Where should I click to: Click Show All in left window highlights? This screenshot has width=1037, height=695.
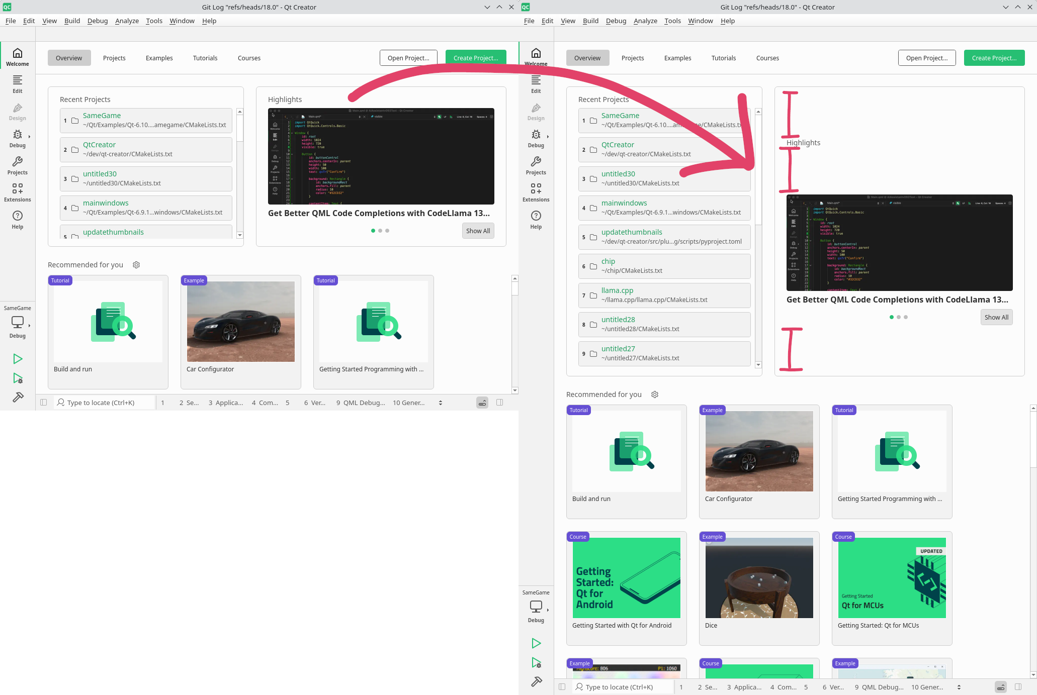478,231
